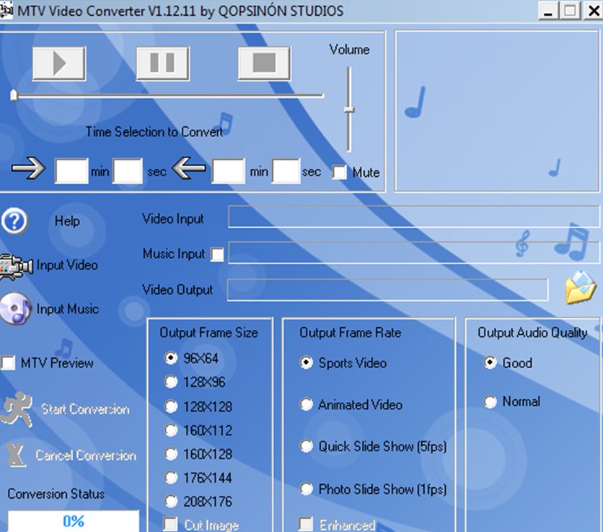Image resolution: width=603 pixels, height=532 pixels.
Task: Click the Start Conversion running man icon
Action: point(16,409)
